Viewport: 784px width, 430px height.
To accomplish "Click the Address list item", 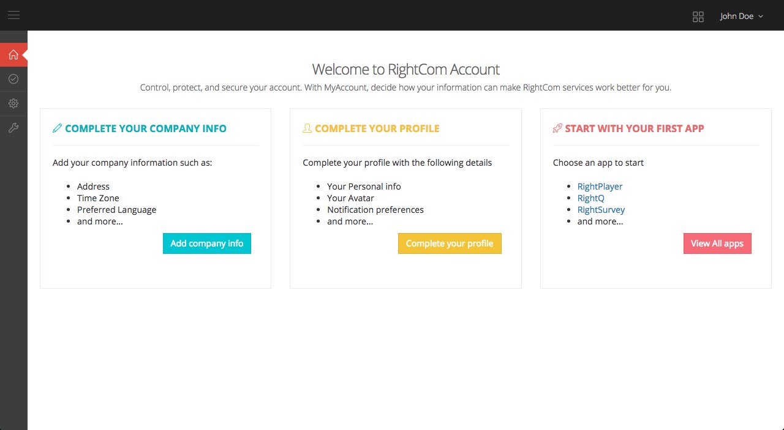I will click(93, 187).
